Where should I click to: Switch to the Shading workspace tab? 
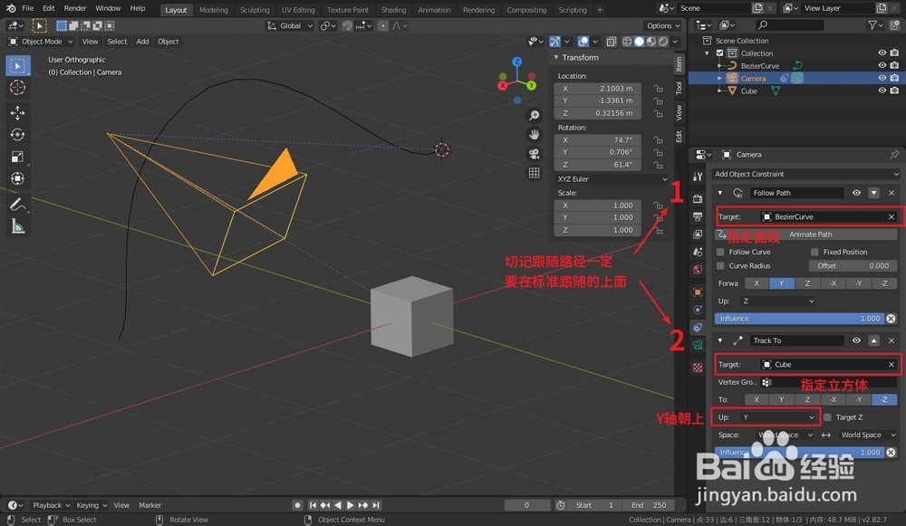[393, 10]
